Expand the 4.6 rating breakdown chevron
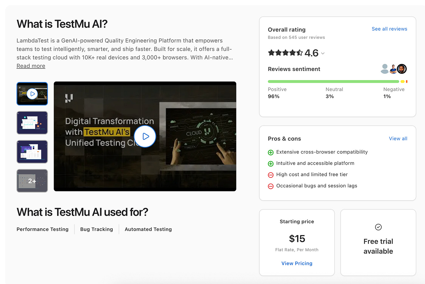 coord(323,53)
